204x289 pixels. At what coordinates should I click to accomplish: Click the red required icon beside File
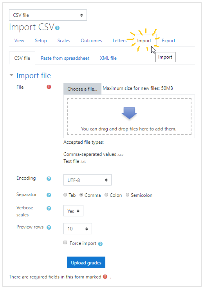(x=49, y=87)
